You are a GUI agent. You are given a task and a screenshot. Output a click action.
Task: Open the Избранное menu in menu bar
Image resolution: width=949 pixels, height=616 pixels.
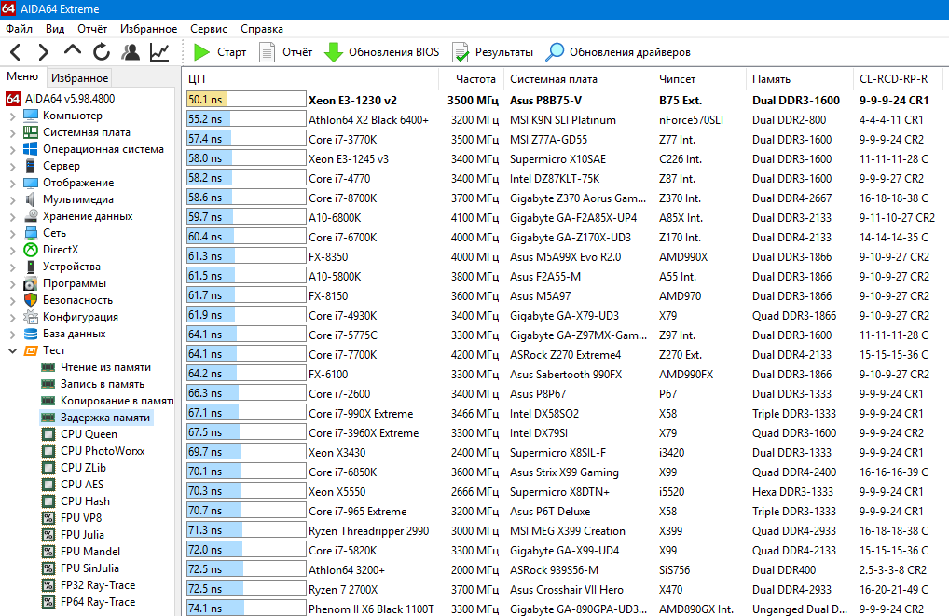coord(148,29)
